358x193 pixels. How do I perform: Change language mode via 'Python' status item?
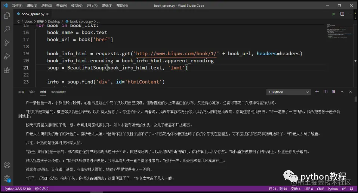(x=333, y=189)
